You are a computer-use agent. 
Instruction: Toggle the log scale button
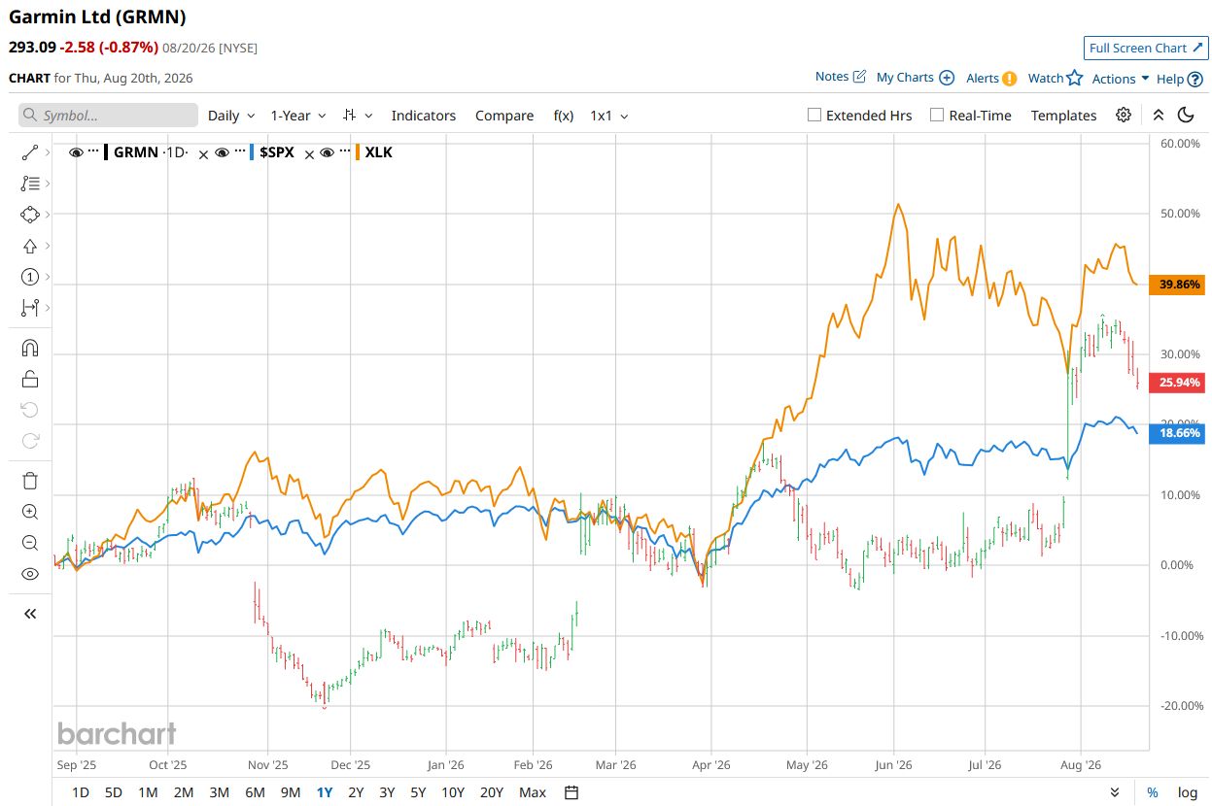(x=1187, y=792)
